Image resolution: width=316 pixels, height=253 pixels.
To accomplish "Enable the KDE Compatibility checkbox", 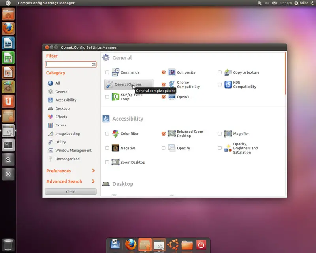I will tap(220, 84).
